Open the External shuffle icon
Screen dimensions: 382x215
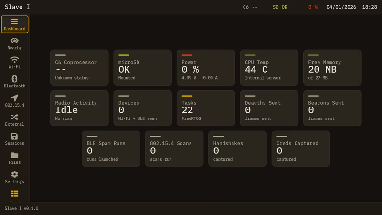[x=15, y=117]
